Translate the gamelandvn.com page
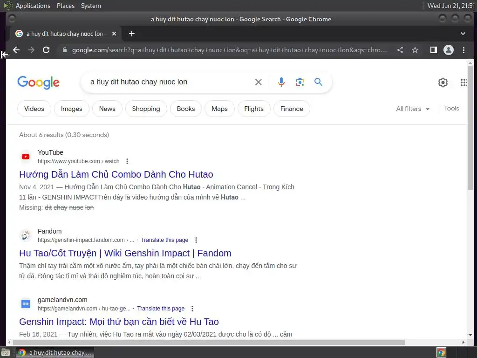The height and width of the screenshot is (358, 477). (161, 309)
